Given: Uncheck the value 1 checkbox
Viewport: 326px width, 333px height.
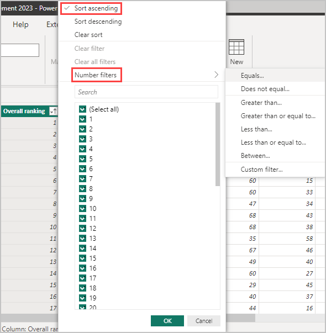Looking at the screenshot, I should (x=82, y=119).
